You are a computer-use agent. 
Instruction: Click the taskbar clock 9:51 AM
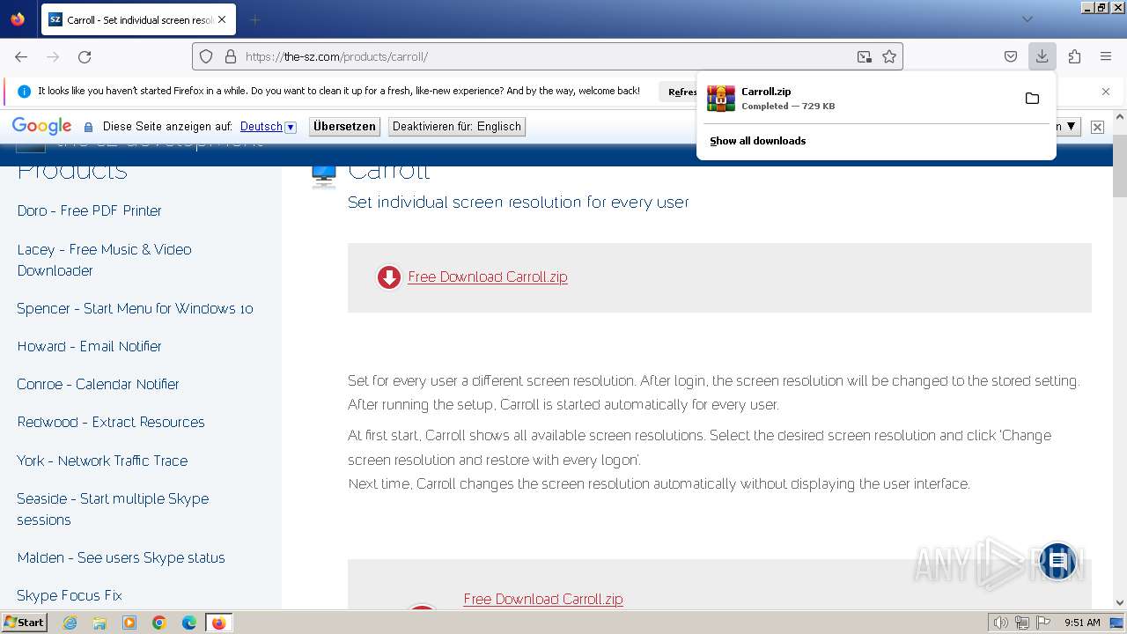click(1082, 623)
